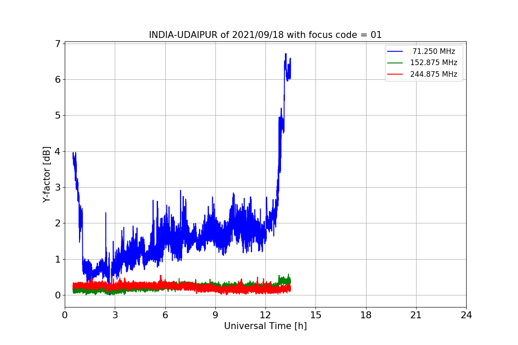Click x-axis tick label 3
518x345 pixels.
(x=115, y=315)
